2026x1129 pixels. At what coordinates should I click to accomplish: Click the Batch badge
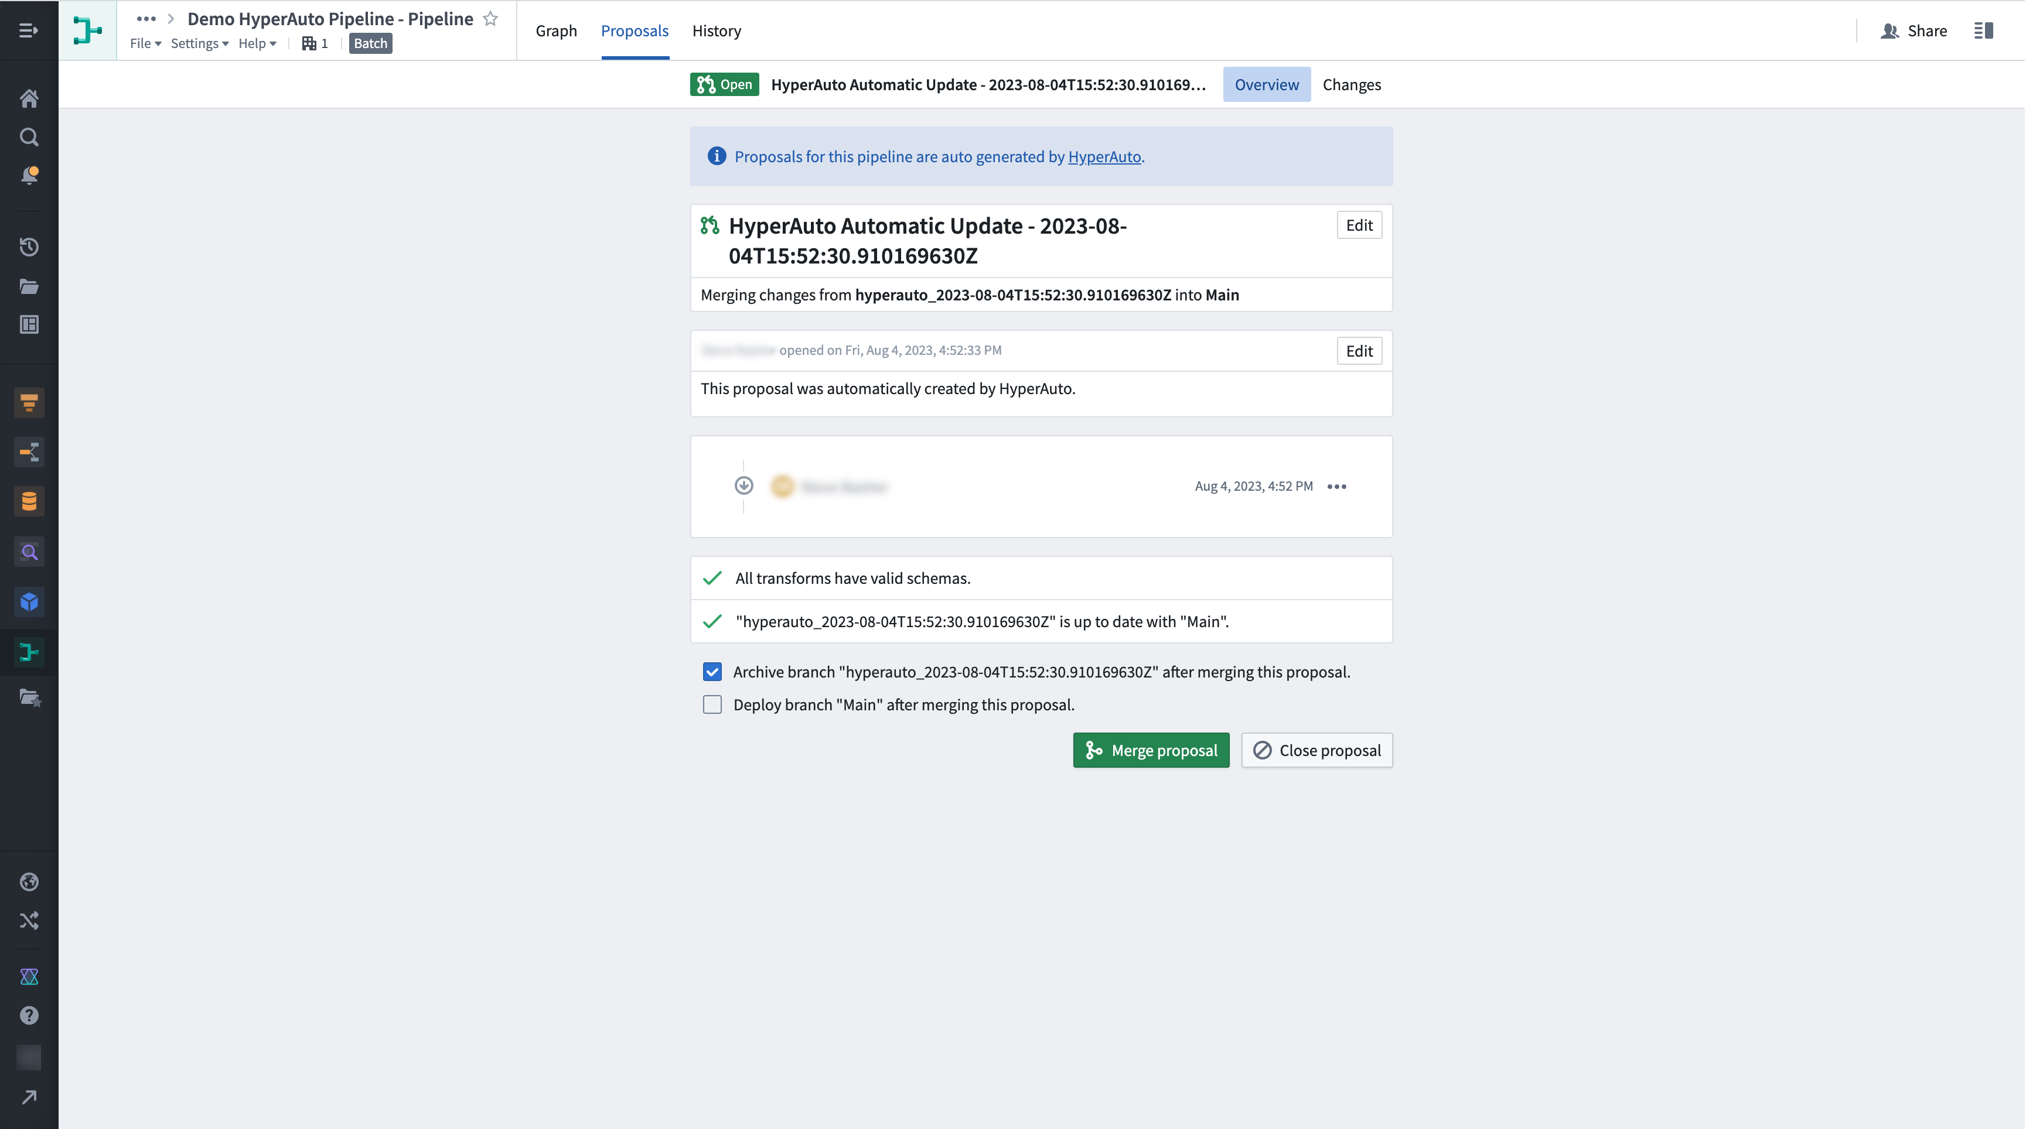pyautogui.click(x=370, y=43)
